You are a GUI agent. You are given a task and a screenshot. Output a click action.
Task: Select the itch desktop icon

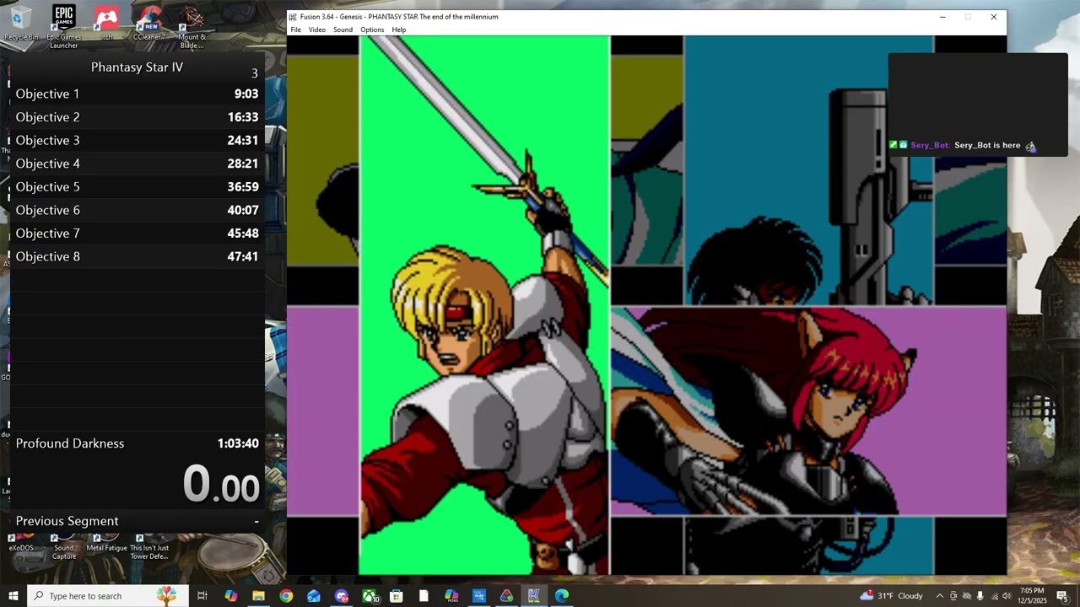(x=106, y=24)
